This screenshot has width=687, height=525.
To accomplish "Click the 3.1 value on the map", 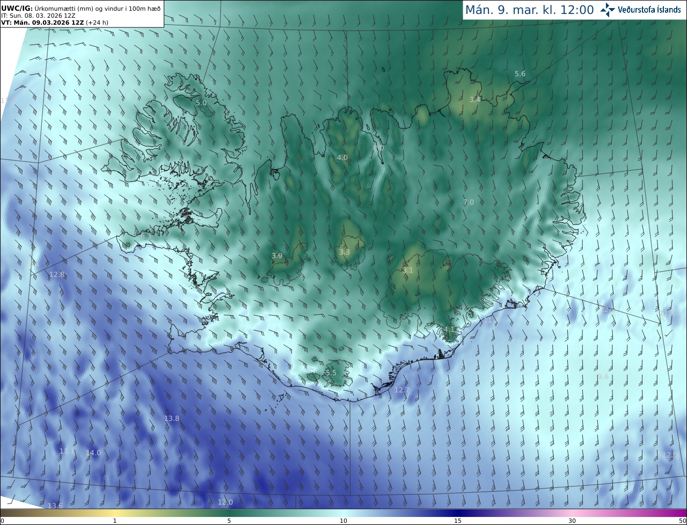I will point(408,271).
